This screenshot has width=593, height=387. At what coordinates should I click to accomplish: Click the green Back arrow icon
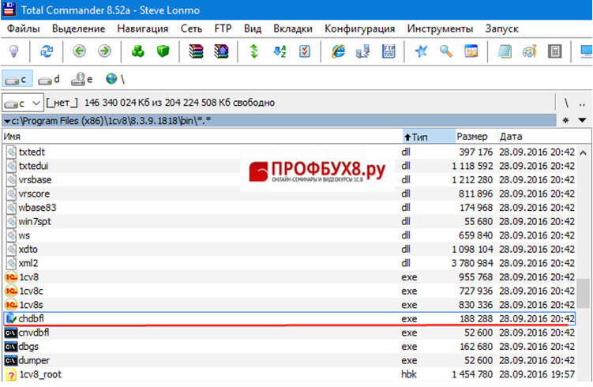(79, 51)
